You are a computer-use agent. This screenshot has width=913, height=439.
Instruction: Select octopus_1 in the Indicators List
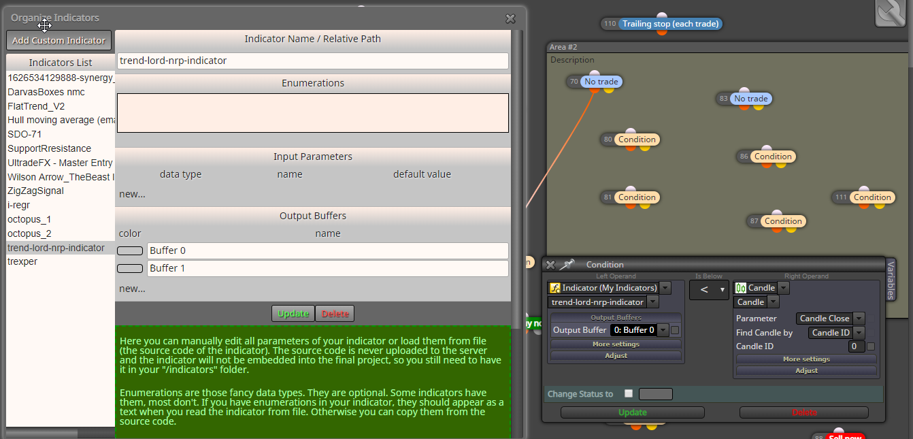tap(61, 219)
